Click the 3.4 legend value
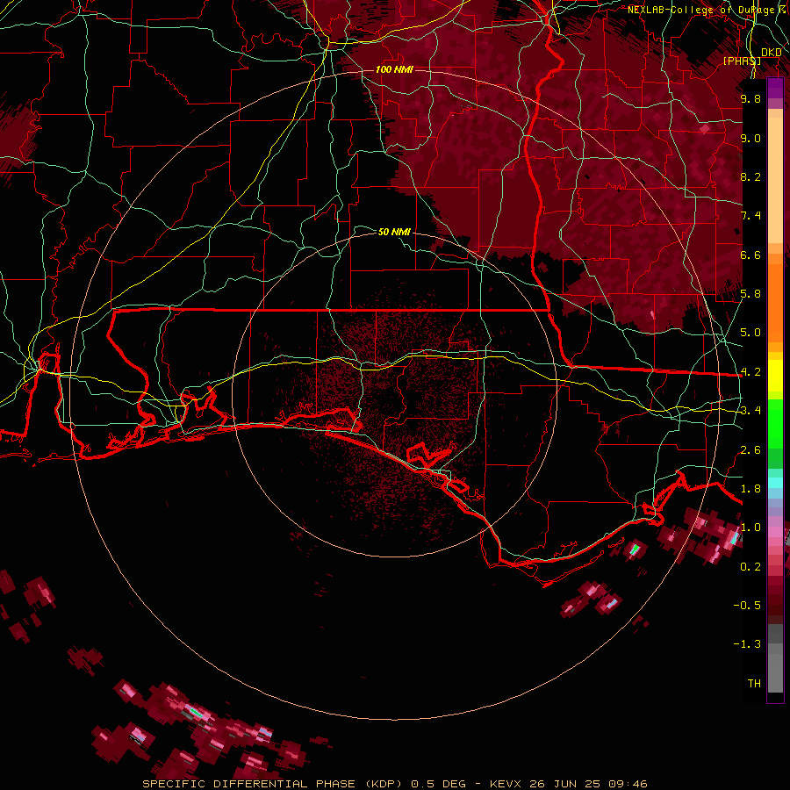The width and height of the screenshot is (790, 790). pos(750,411)
